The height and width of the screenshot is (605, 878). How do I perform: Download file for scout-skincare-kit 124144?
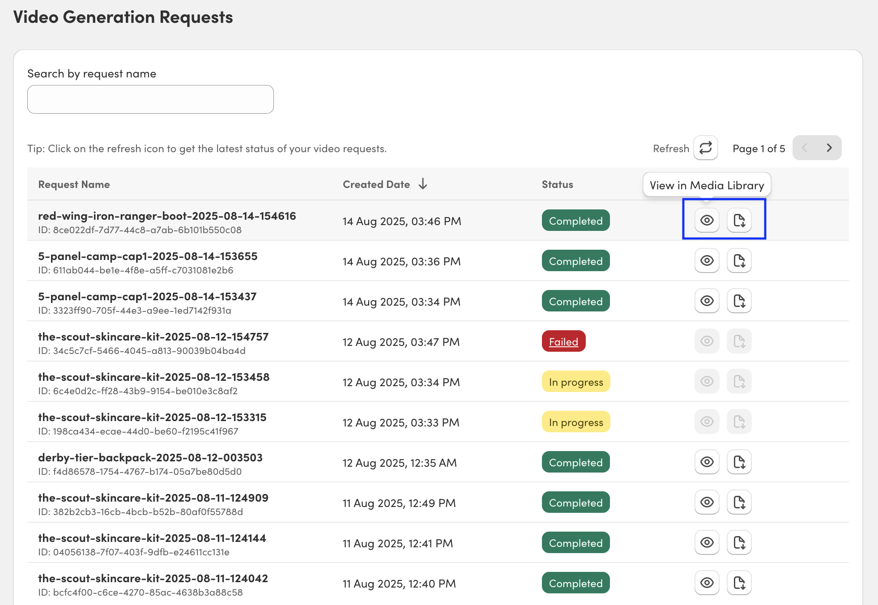coord(739,542)
